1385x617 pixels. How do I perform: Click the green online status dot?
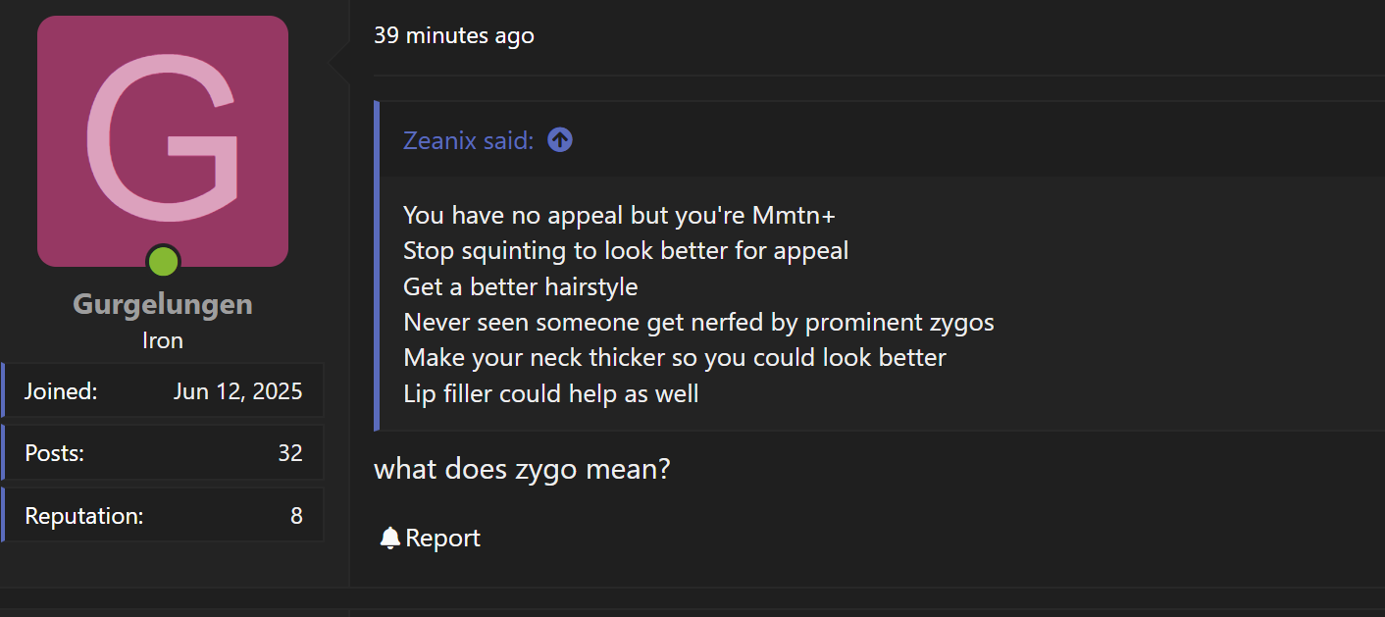pos(163,261)
